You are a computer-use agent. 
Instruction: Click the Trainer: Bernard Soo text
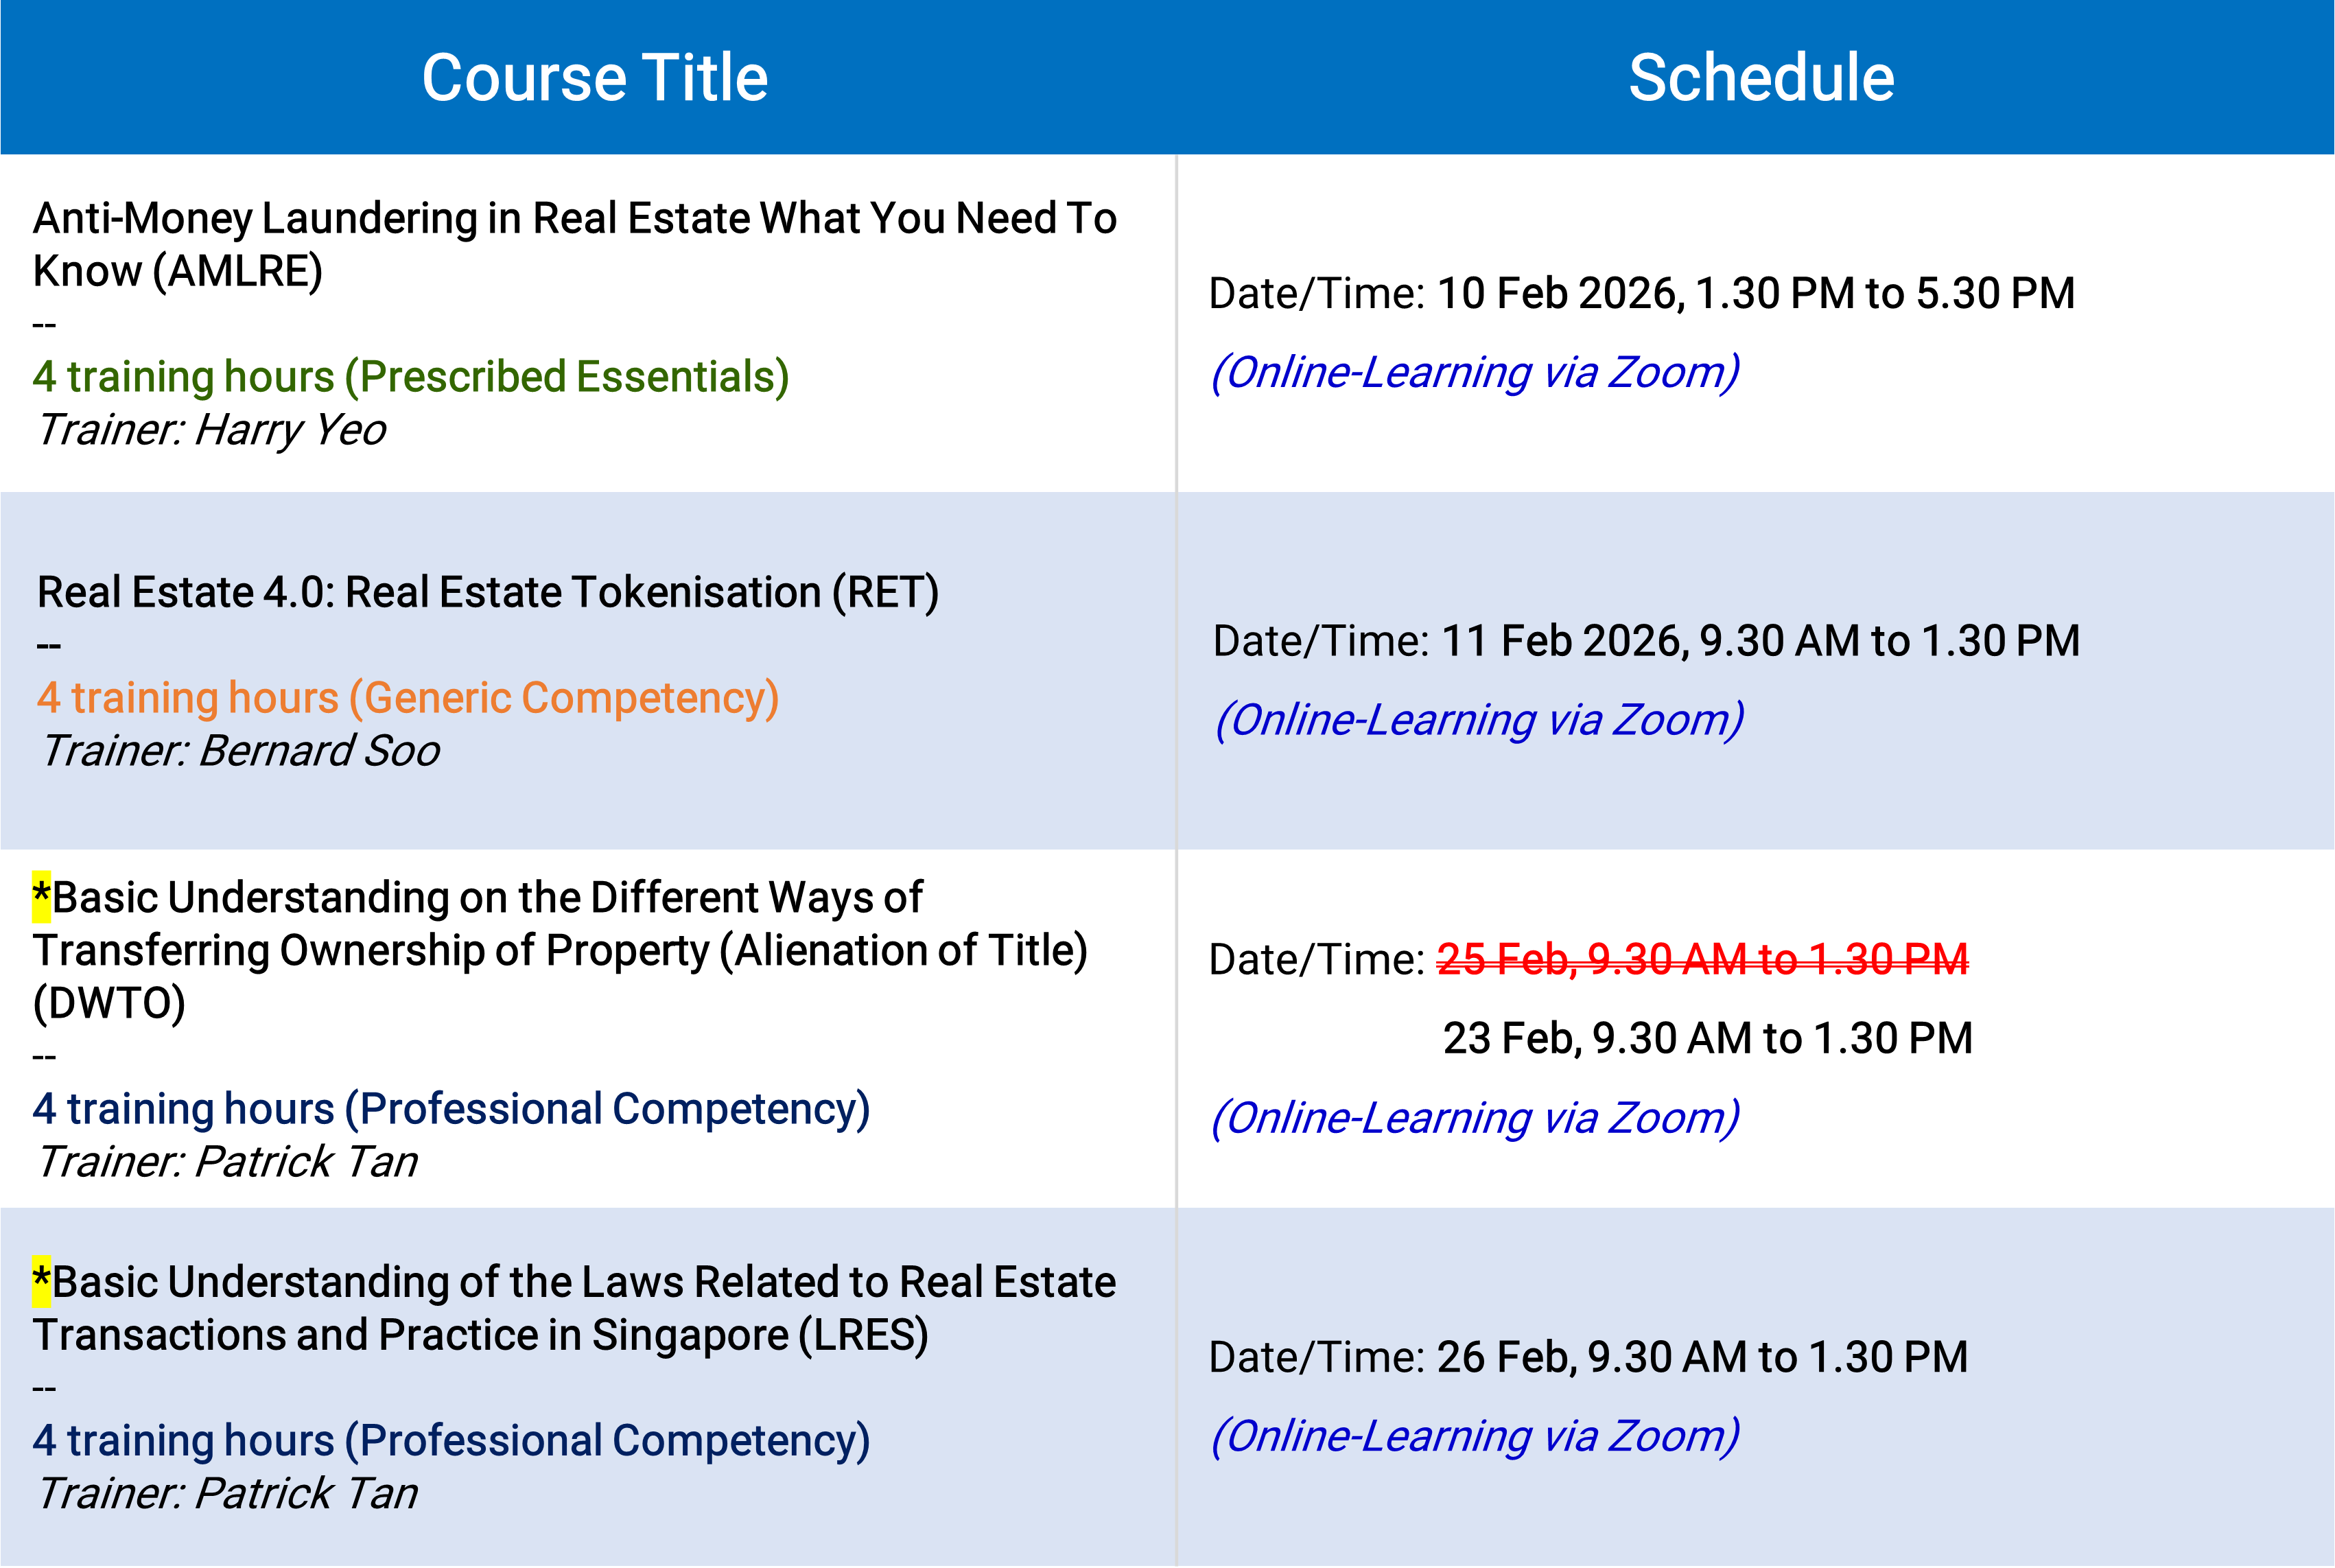[x=240, y=751]
